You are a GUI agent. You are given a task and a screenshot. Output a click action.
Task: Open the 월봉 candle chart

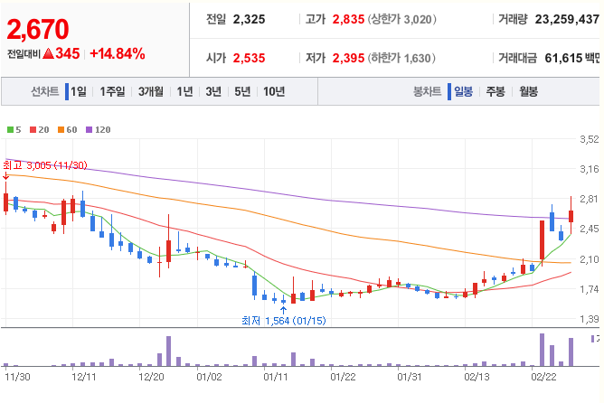(x=528, y=91)
